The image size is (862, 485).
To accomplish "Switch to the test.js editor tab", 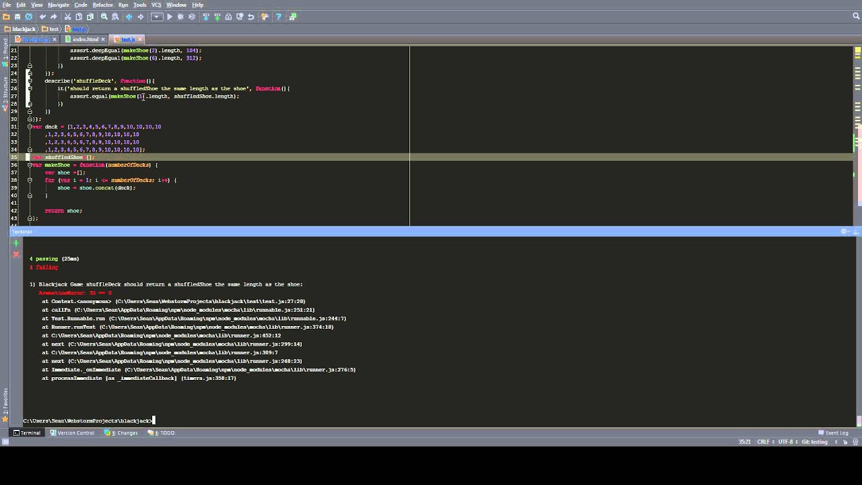I will pos(128,39).
